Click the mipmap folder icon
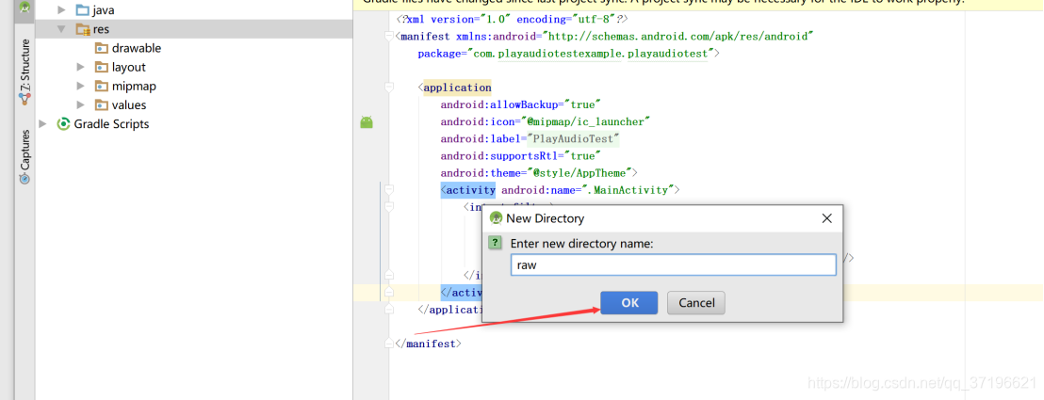Viewport: 1044px width, 400px height. pos(101,86)
